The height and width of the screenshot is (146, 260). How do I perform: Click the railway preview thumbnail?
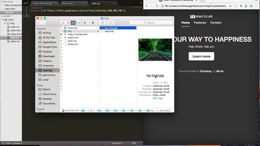[x=155, y=49]
